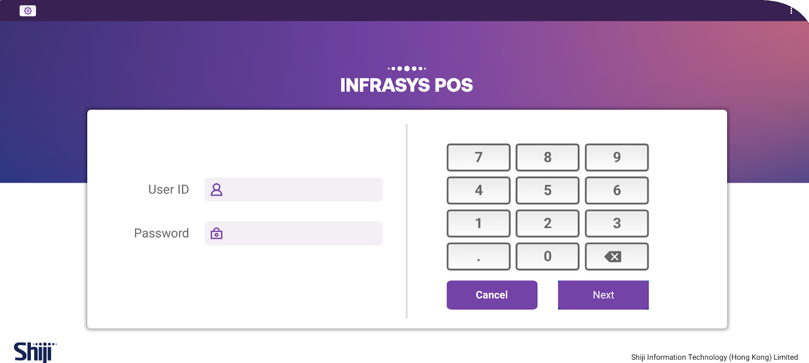
Task: Tap keypad digit 3
Action: [x=616, y=224]
